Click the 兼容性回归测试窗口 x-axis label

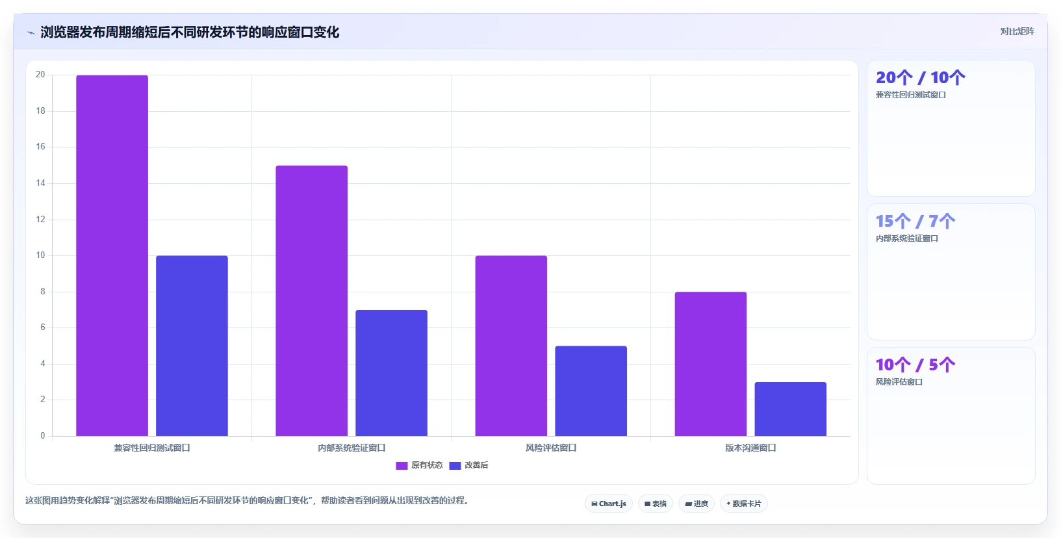coord(152,448)
